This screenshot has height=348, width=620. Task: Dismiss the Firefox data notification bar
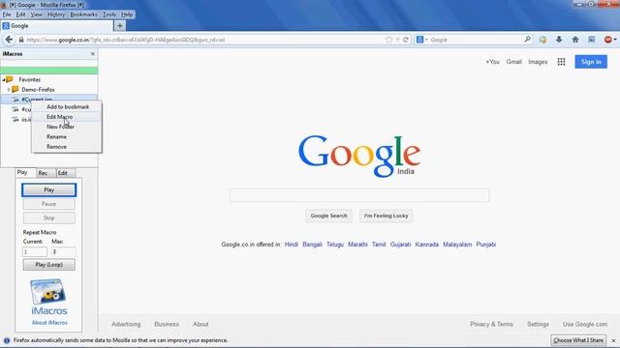pyautogui.click(x=613, y=340)
